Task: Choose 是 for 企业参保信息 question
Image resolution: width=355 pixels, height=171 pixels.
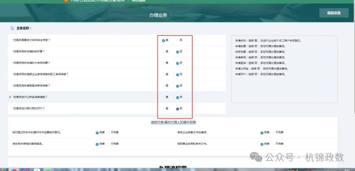Action: pos(163,75)
